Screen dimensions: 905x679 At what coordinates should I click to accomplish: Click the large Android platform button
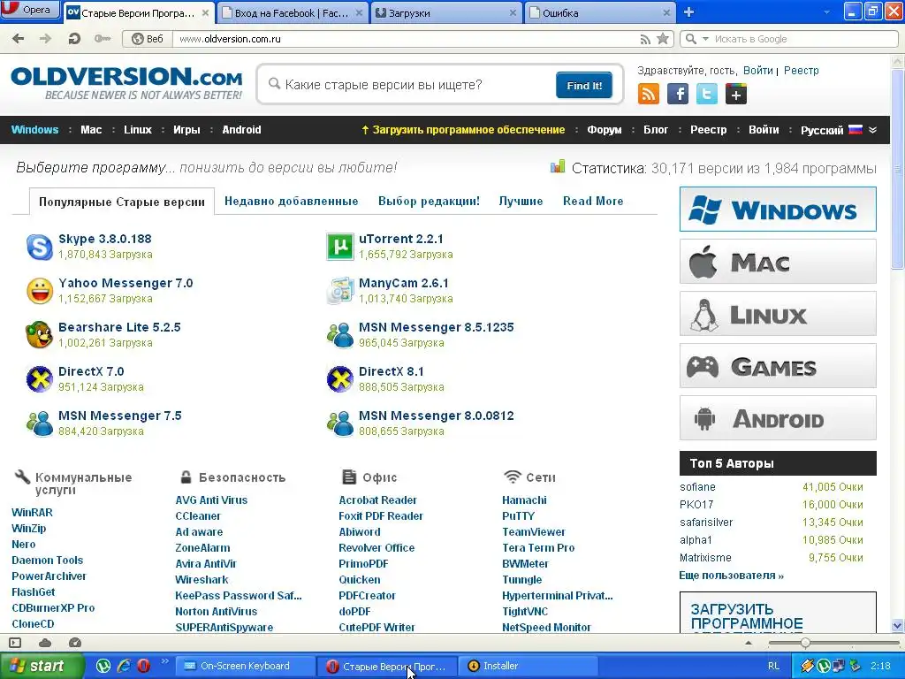click(778, 418)
